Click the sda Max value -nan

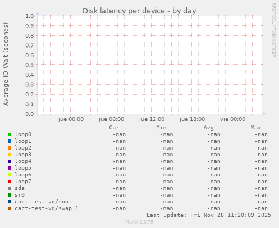pos(261,188)
